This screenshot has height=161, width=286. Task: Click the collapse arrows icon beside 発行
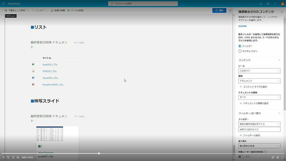coord(230,10)
